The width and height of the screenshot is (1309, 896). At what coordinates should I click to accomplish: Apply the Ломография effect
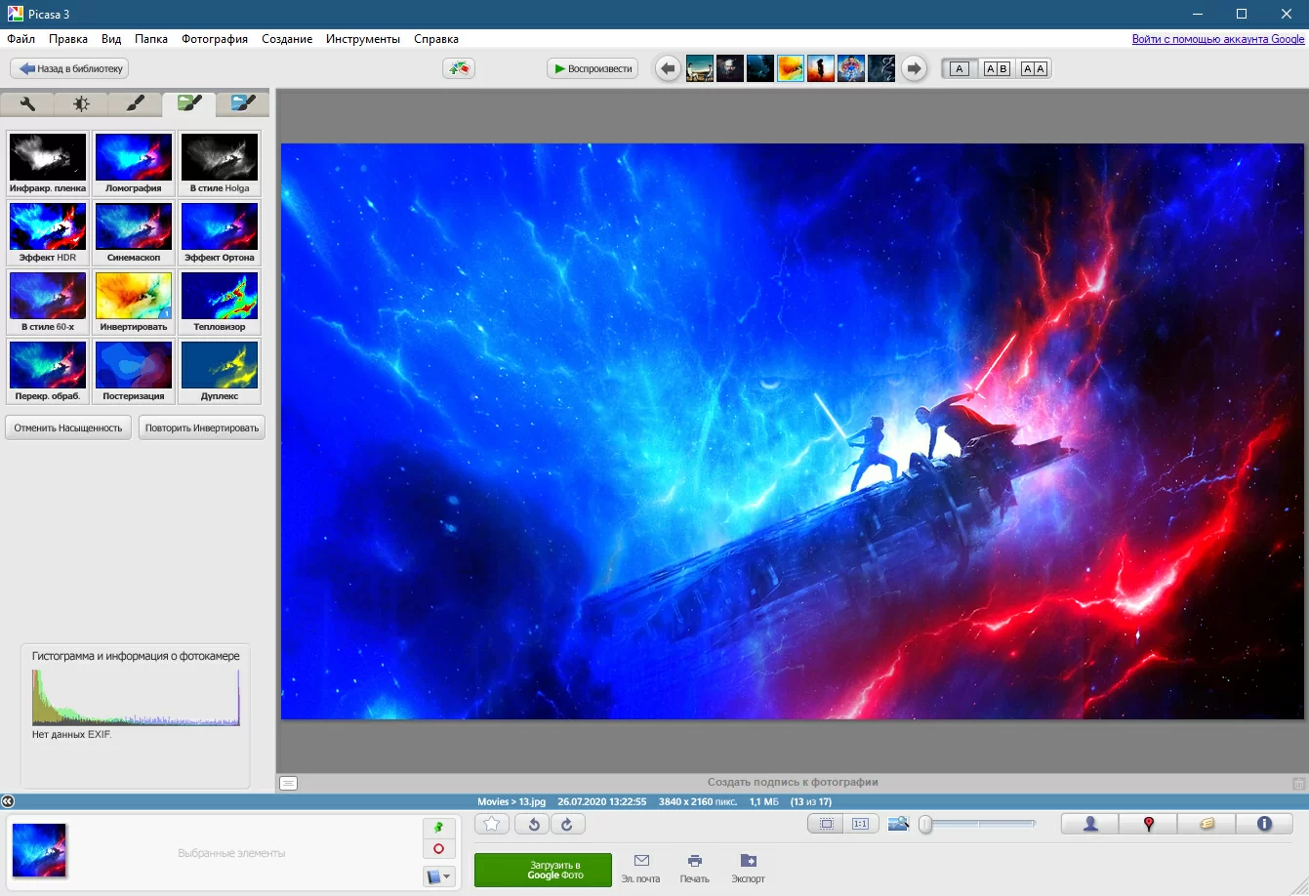click(134, 163)
